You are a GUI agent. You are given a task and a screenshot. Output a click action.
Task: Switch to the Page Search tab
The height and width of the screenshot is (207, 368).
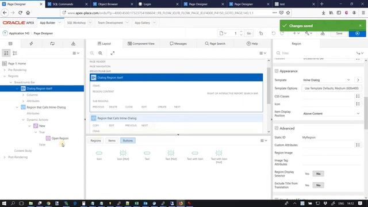[215, 44]
